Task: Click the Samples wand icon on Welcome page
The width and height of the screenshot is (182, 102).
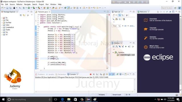Action: (146, 38)
